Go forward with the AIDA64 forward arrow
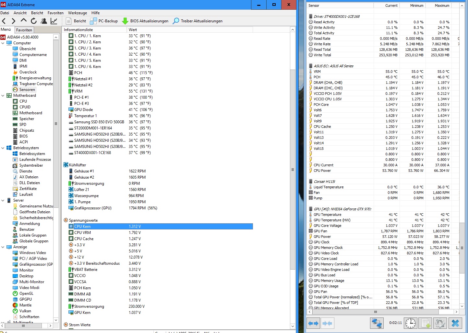This screenshot has height=333, width=468. click(14, 21)
